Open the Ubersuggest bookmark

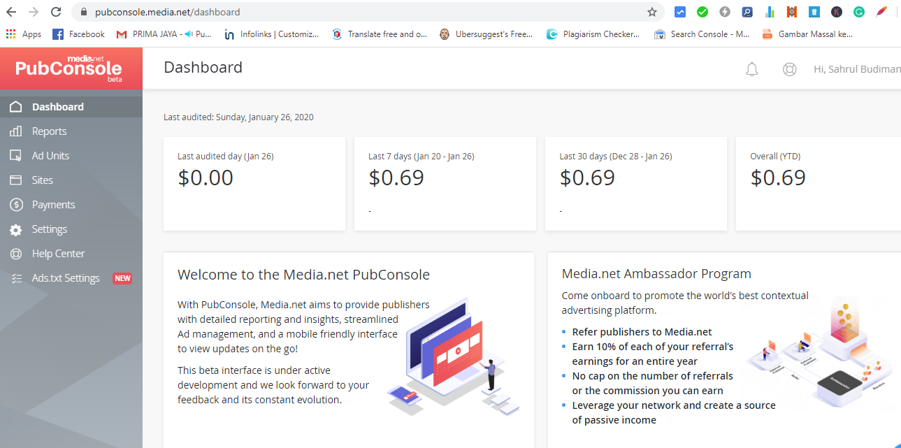click(x=486, y=34)
